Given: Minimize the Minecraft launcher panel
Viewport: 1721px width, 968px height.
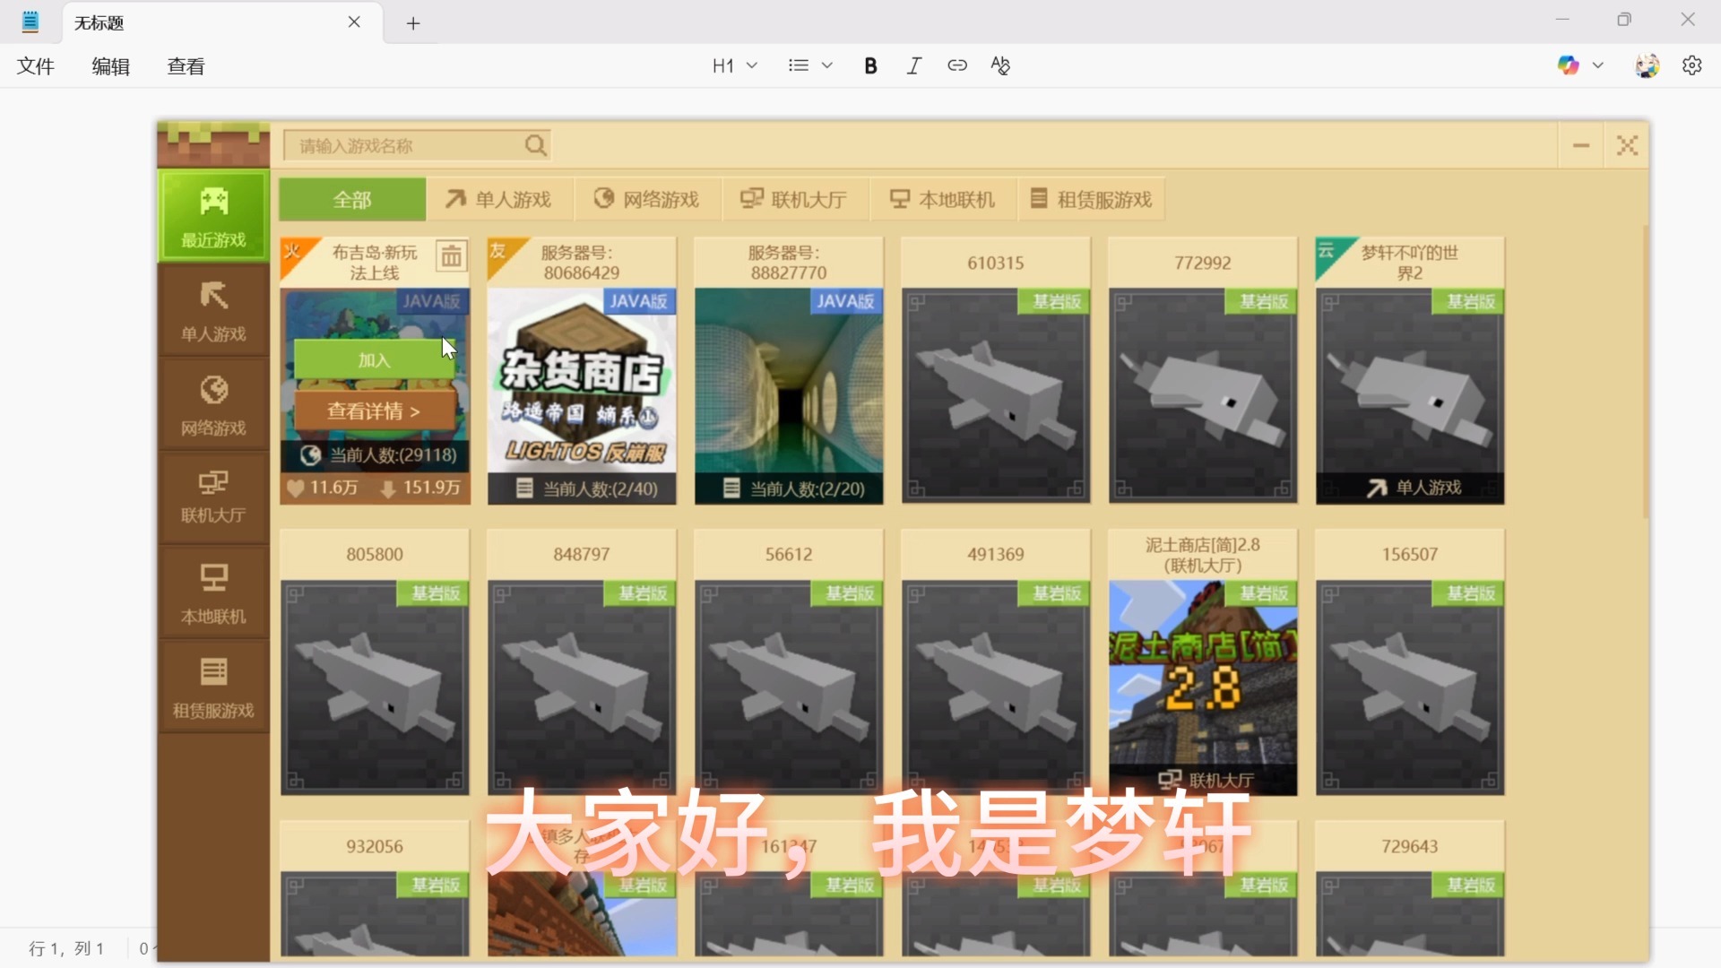Looking at the screenshot, I should coord(1581,145).
